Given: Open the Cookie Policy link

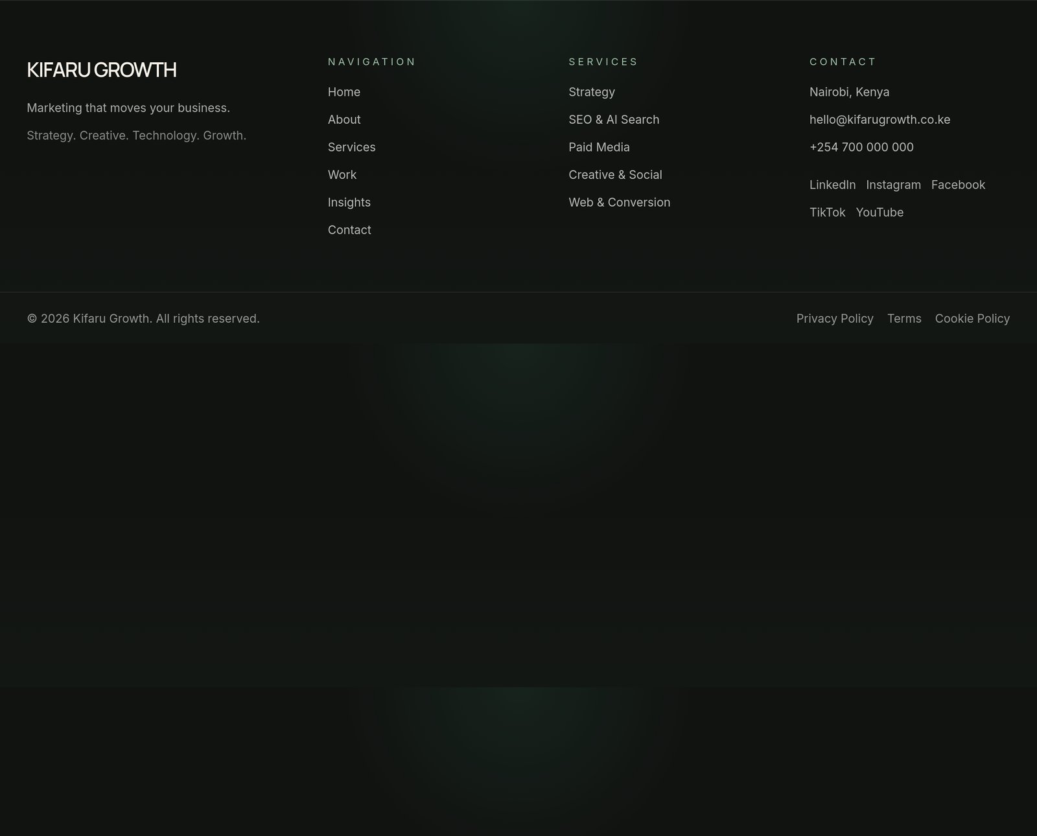Looking at the screenshot, I should click(972, 318).
